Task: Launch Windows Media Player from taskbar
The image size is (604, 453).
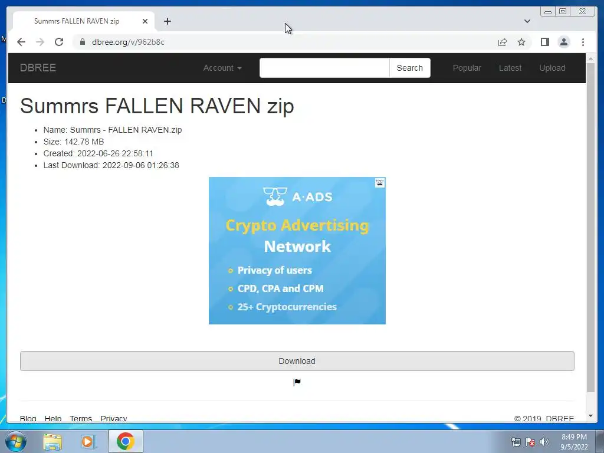Action: 88,441
